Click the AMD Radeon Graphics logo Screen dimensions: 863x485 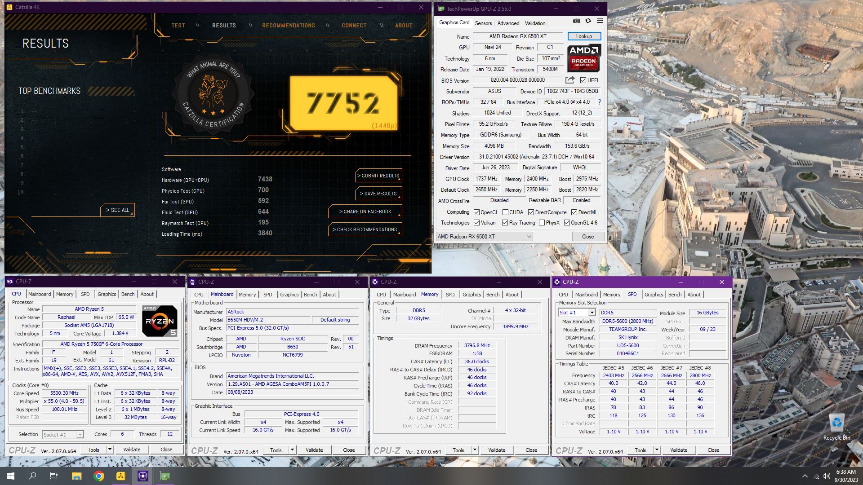(583, 58)
